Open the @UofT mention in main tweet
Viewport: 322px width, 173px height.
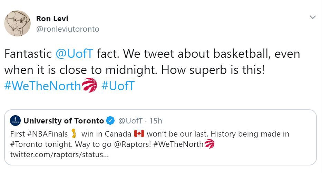click(74, 54)
